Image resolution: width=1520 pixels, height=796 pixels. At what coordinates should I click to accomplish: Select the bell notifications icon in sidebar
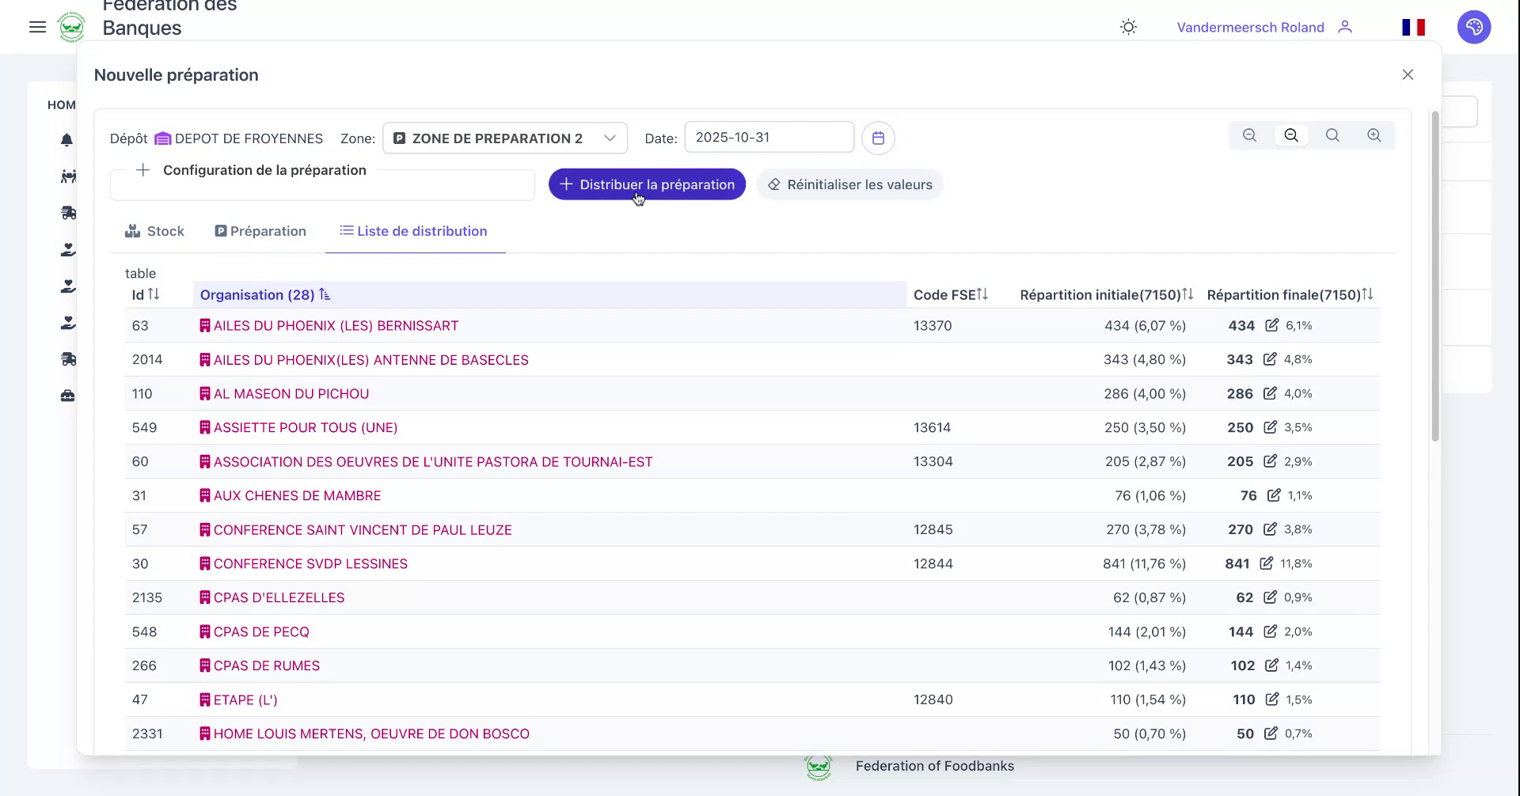click(67, 140)
